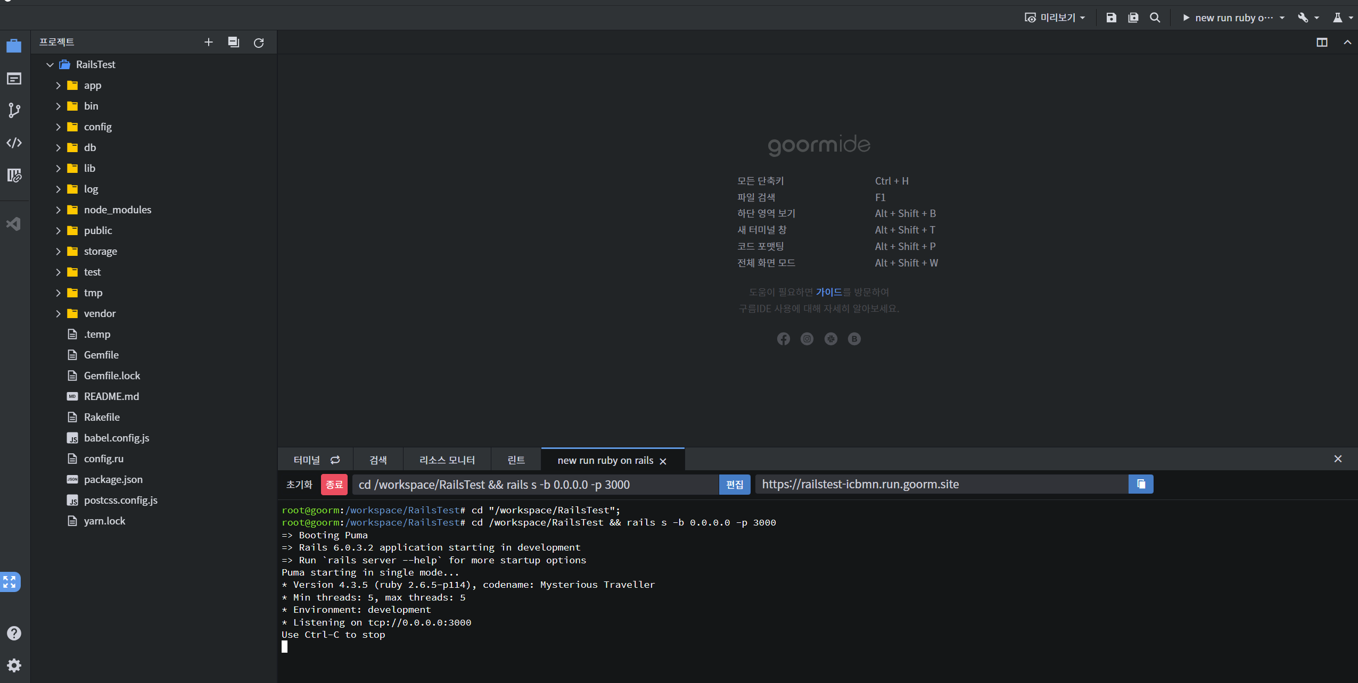This screenshot has width=1358, height=683.
Task: Open the Gemfile in the project tree
Action: pyautogui.click(x=101, y=355)
